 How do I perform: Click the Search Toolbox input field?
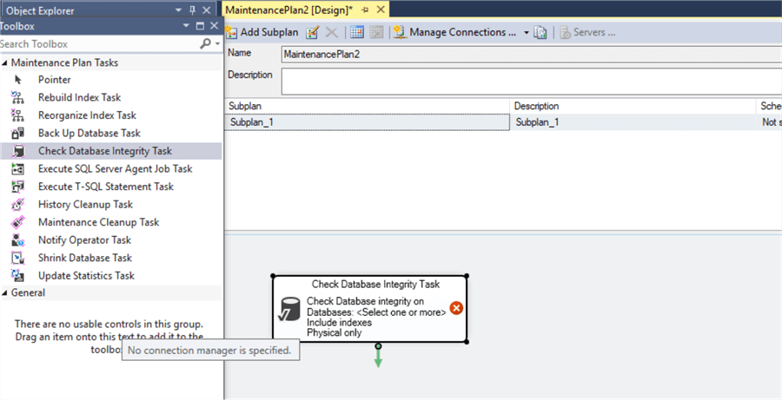point(99,44)
